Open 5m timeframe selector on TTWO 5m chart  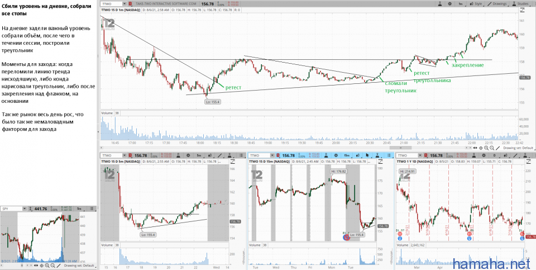point(199,156)
